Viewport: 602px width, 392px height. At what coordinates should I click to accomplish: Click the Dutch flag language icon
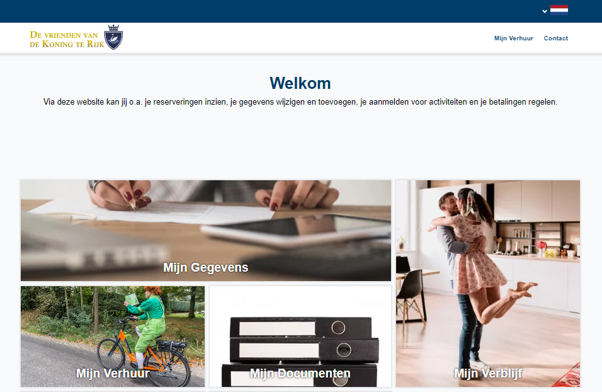(559, 10)
